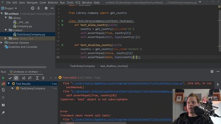Collapse the Unittest folder
The image size is (221, 124).
coord(6,30)
